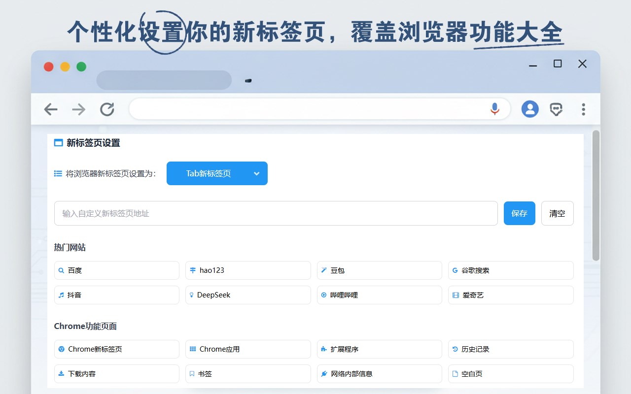Click the Chrome功能页面 section heading
This screenshot has width=631, height=394.
pos(85,326)
